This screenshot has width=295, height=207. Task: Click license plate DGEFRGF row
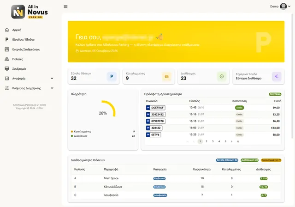[213, 108]
